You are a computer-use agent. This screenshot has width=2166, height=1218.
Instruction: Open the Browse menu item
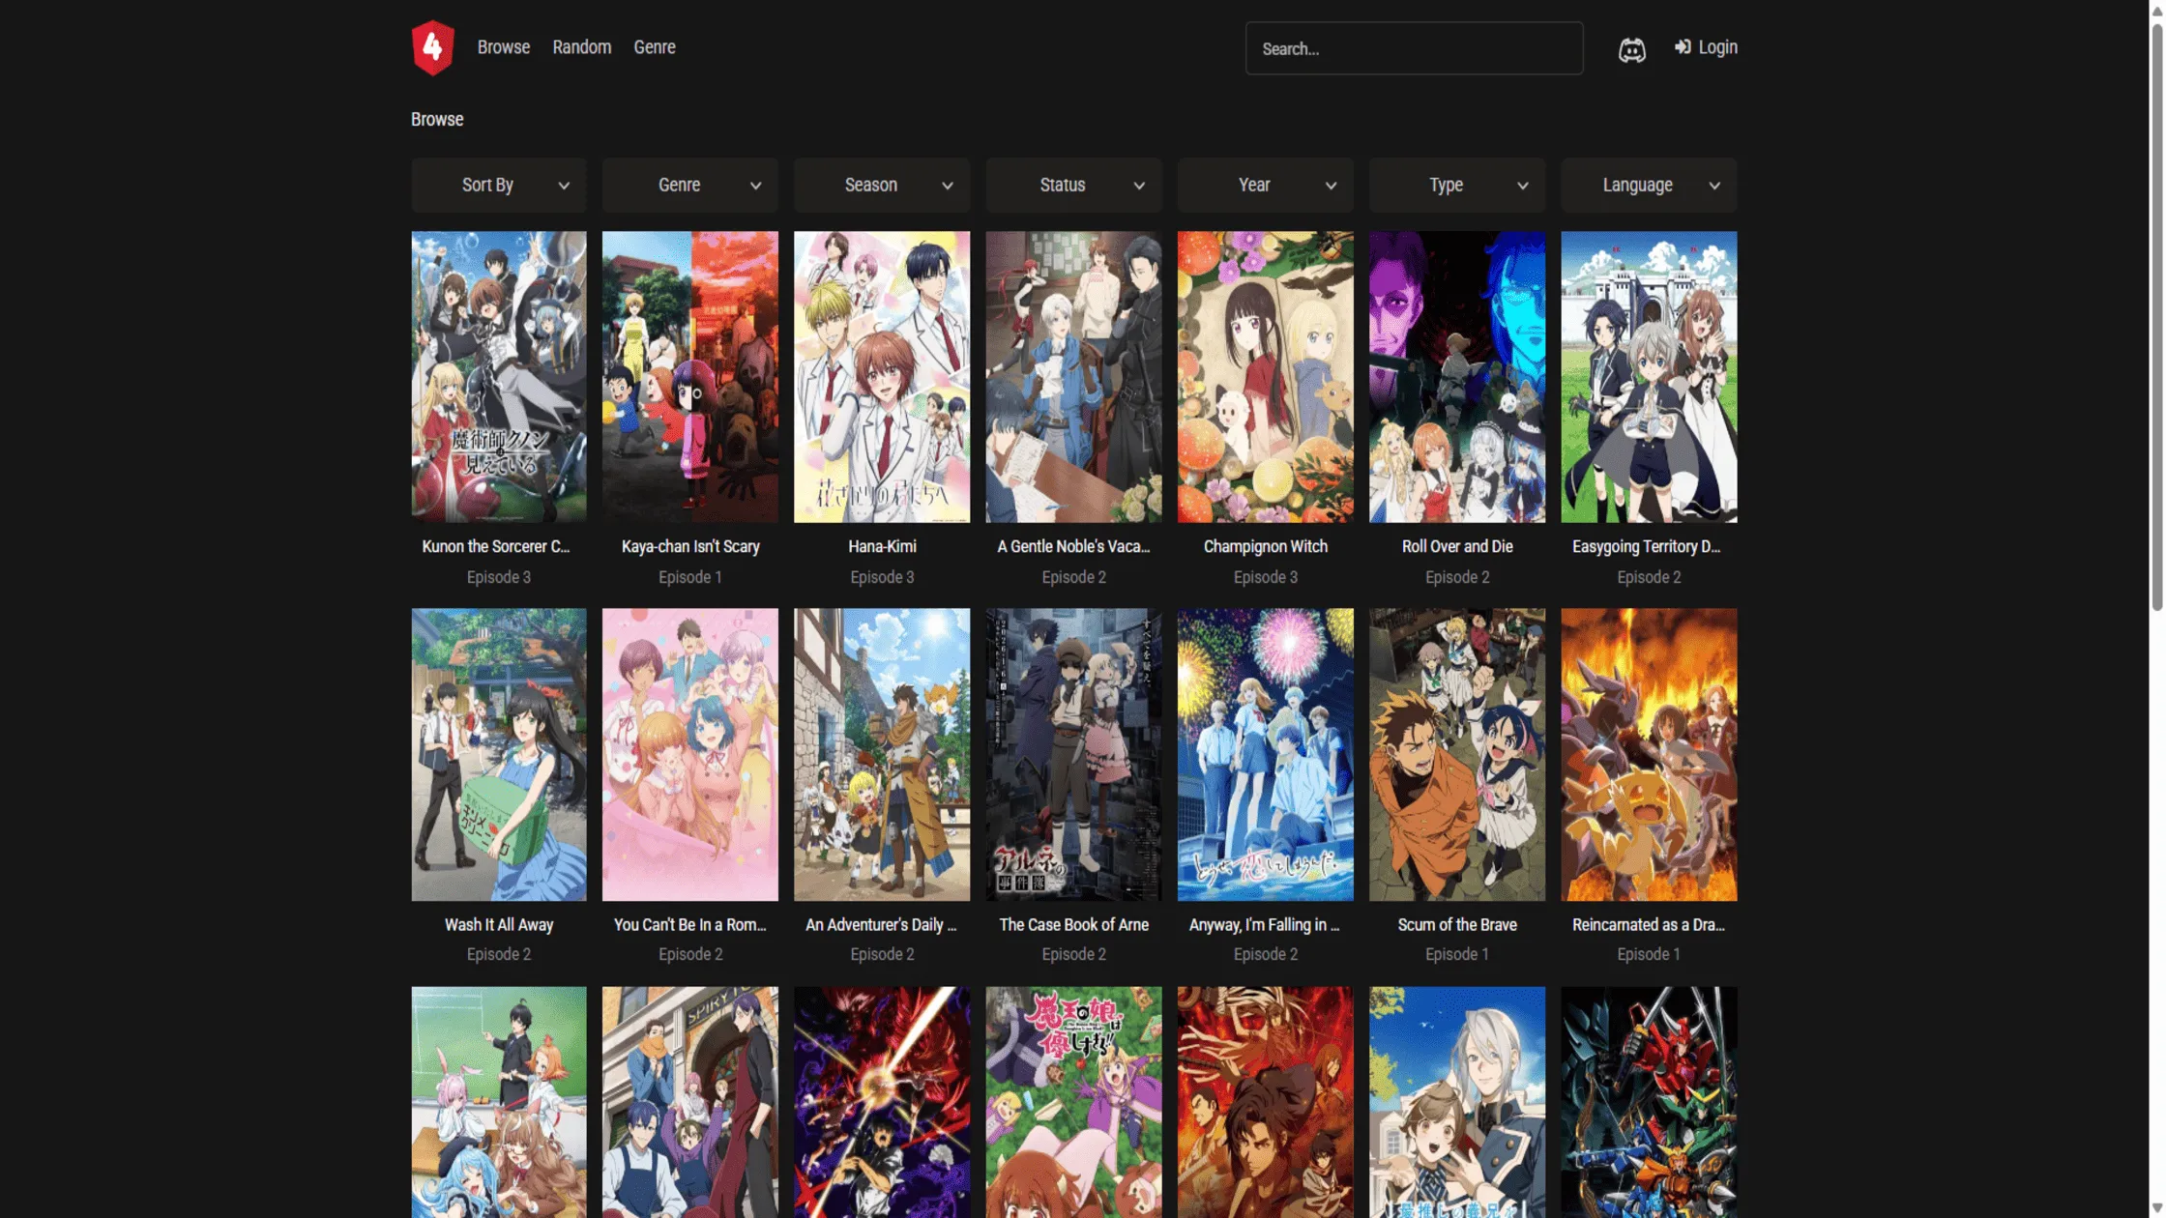(503, 46)
